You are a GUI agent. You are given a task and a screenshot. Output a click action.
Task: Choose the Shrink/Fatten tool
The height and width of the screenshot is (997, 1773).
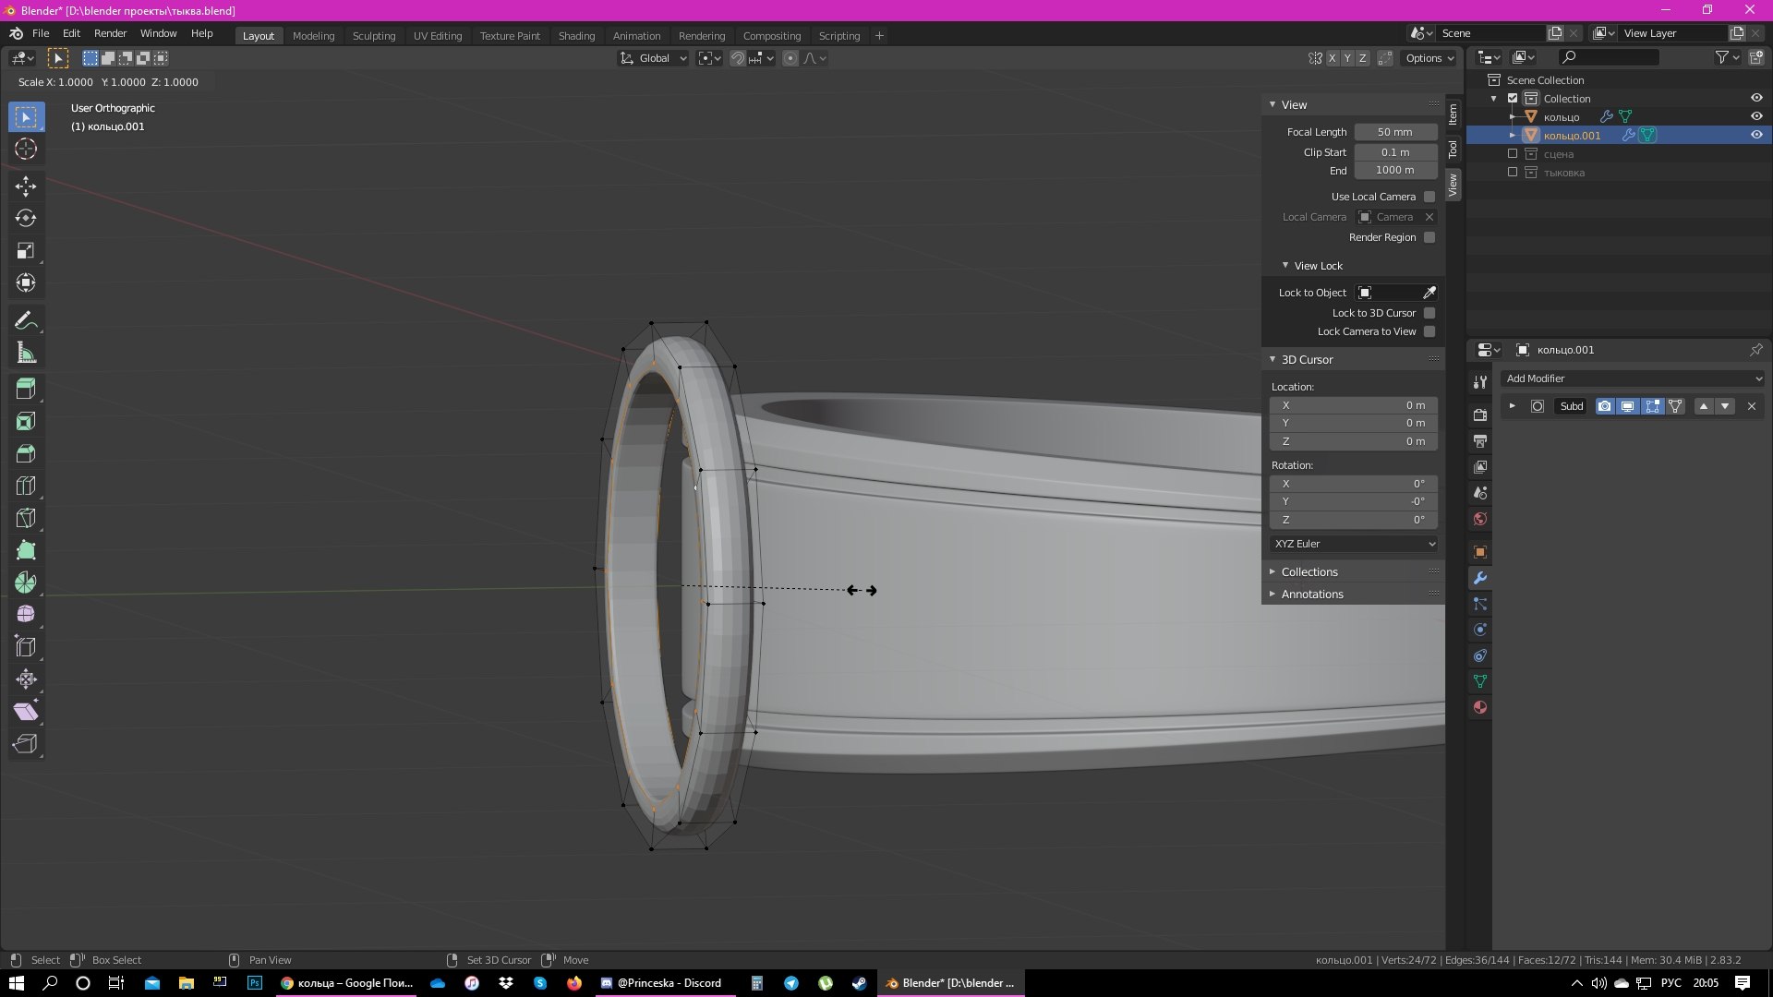26,679
